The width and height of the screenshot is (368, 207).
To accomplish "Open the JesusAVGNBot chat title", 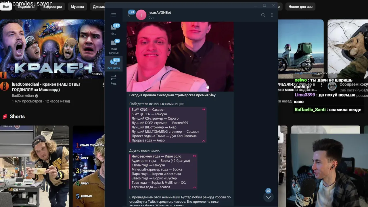I will 160,12.
